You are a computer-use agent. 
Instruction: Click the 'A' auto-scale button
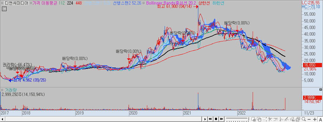tap(320, 119)
